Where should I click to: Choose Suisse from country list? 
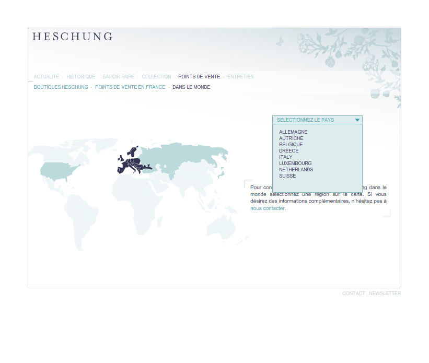click(287, 176)
